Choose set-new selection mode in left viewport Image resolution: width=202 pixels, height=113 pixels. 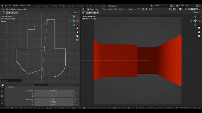click(x=7, y=13)
